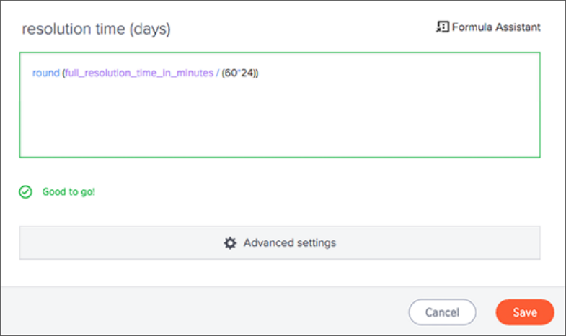
Task: Place cursor at the formula's final closing parenthesis
Action: pyautogui.click(x=257, y=73)
